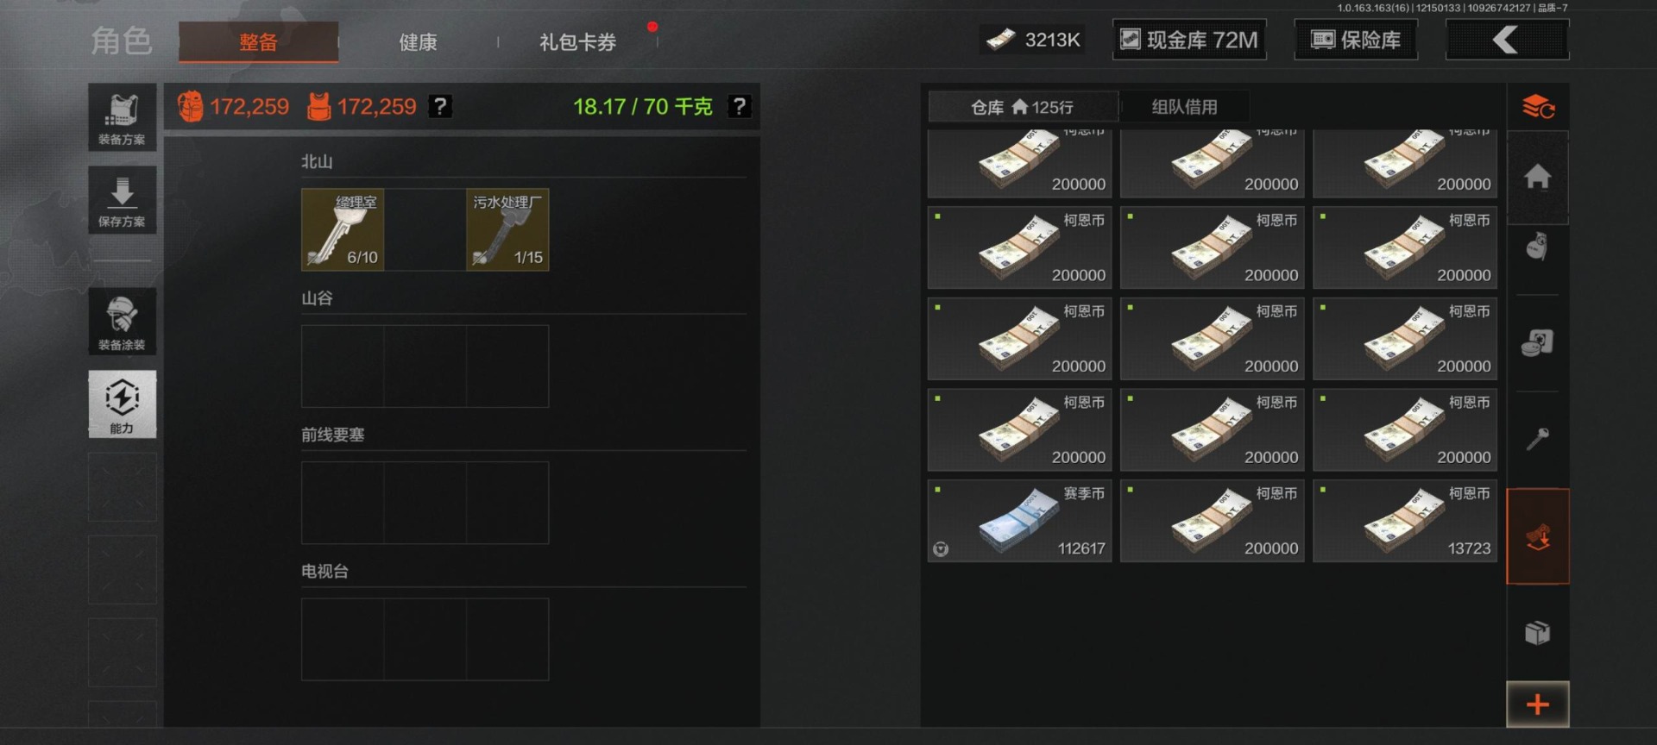
Task: Switch to 组队借用 tab
Action: [1184, 107]
